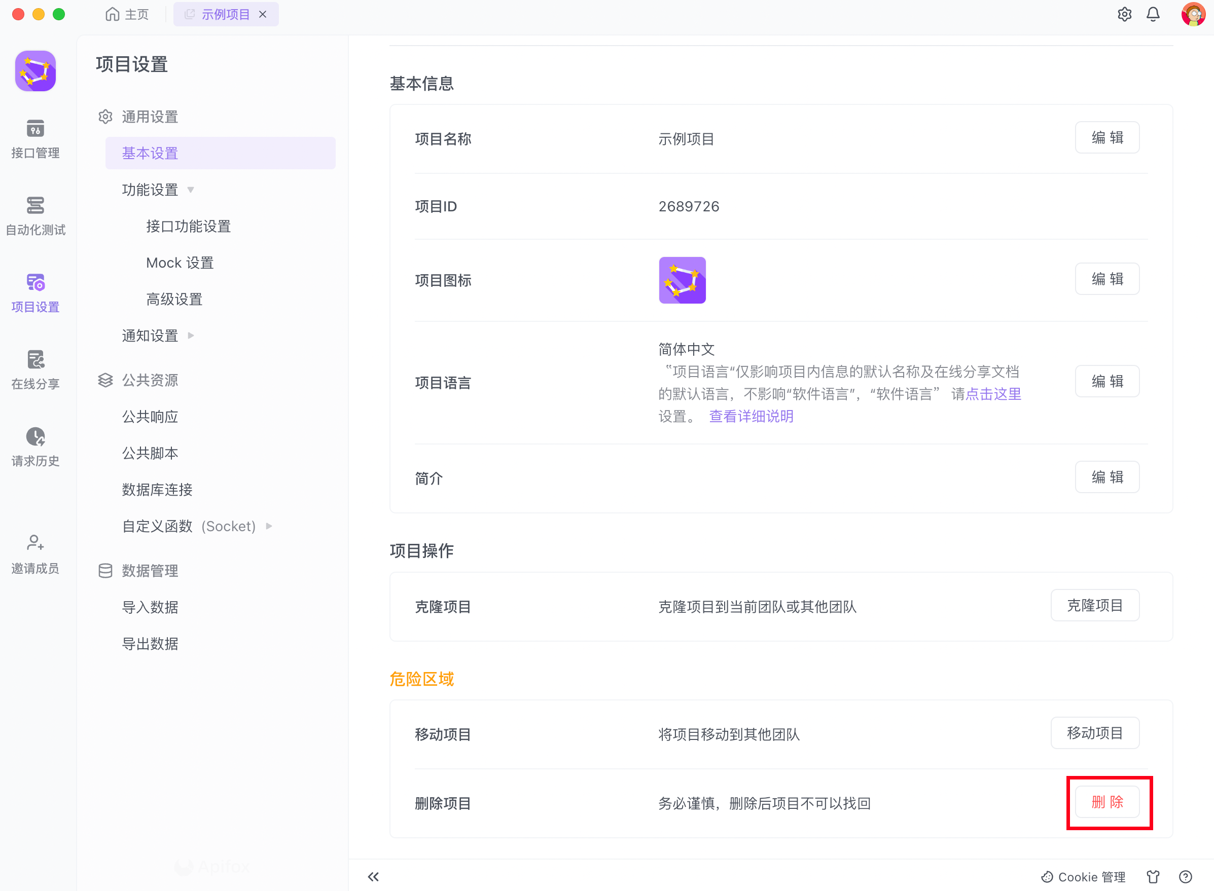This screenshot has height=891, width=1214.
Task: Click the 克隆项目 button
Action: (x=1094, y=605)
